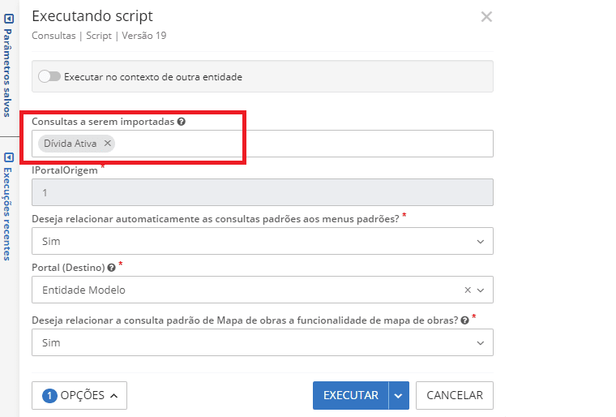Viewport: 616px width, 417px height.
Task: Click help icon beside Consultas a serem importadas
Action: point(181,122)
